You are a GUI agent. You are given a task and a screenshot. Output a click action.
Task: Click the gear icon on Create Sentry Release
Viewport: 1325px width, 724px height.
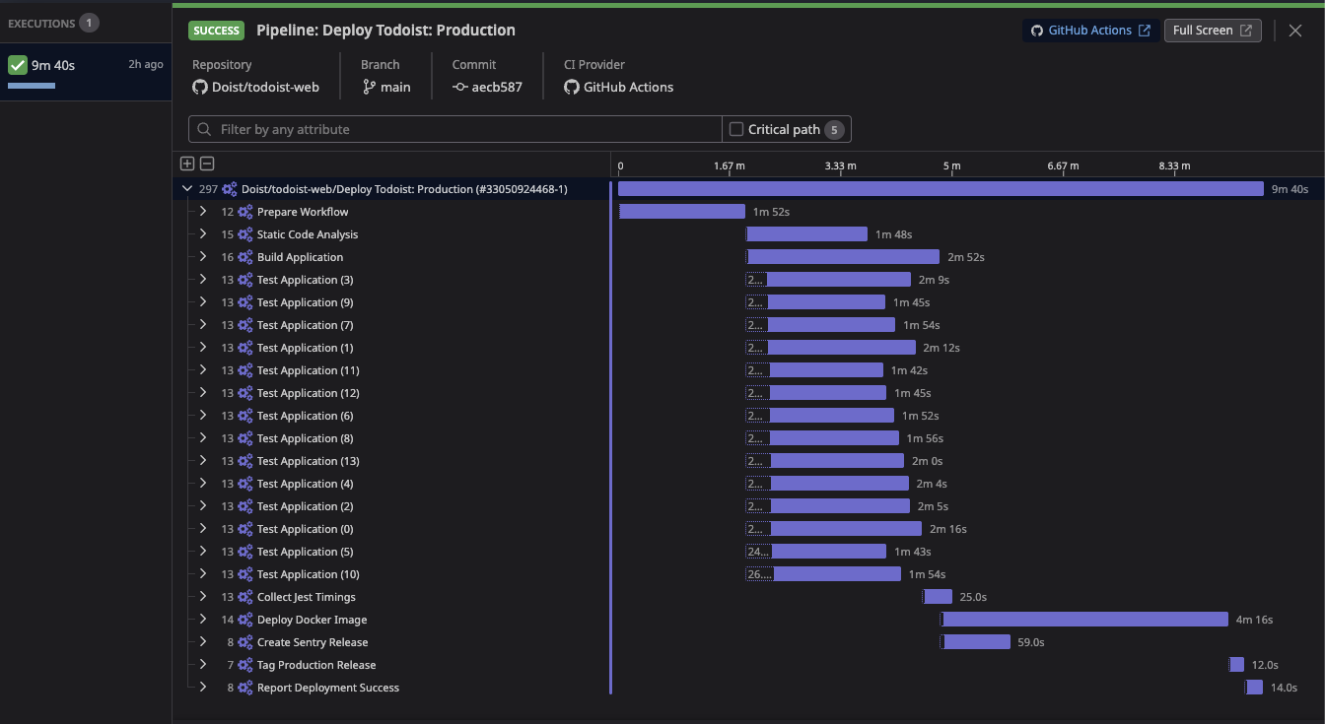click(245, 642)
